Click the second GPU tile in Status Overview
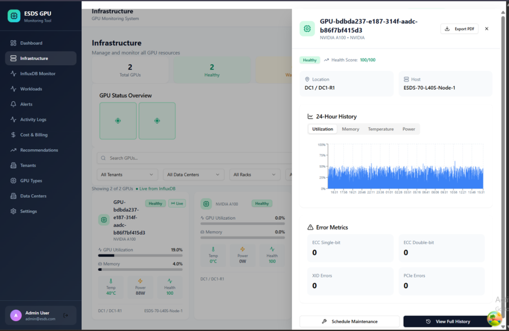This screenshot has width=509, height=331. [157, 121]
